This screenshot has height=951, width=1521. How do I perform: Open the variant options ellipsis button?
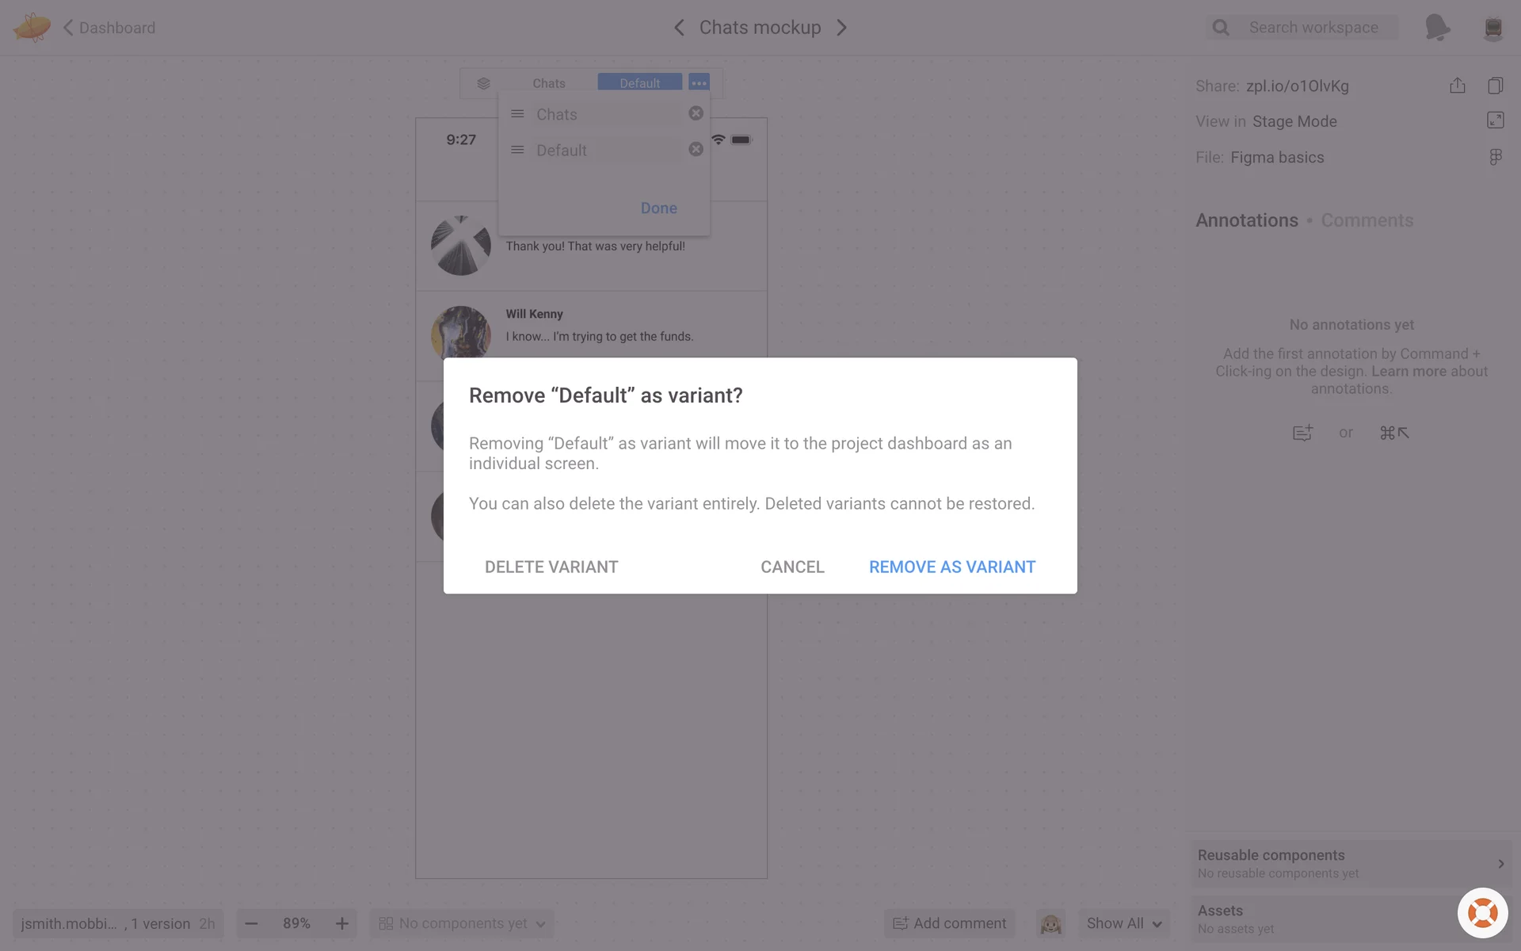[699, 83]
